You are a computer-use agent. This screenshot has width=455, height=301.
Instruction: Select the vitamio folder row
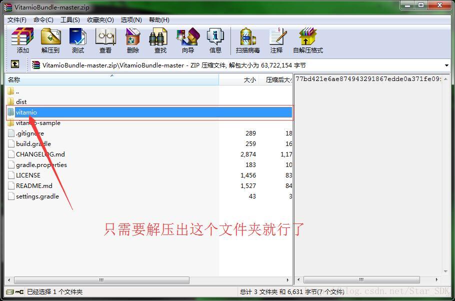[149, 112]
